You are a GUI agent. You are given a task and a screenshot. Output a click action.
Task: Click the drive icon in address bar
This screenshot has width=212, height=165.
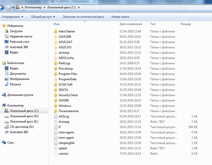[x=18, y=7]
